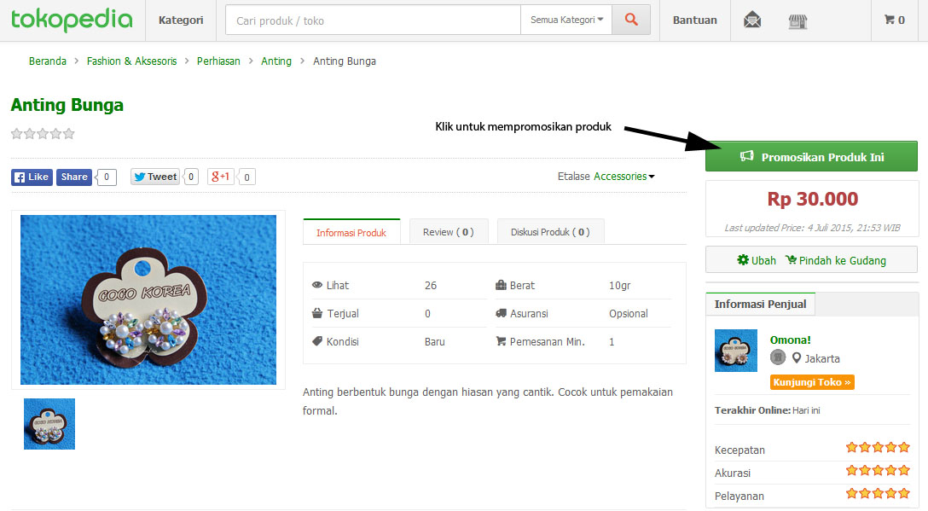This screenshot has width=928, height=511.
Task: Expand the Semua Kategori dropdown
Action: pos(566,20)
